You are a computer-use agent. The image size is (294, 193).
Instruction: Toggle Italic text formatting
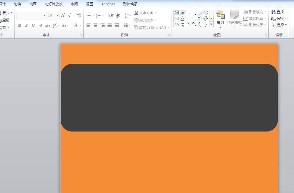tap(26, 26)
